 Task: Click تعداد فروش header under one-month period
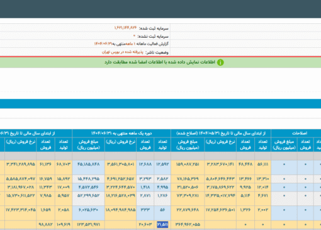pos(145,144)
